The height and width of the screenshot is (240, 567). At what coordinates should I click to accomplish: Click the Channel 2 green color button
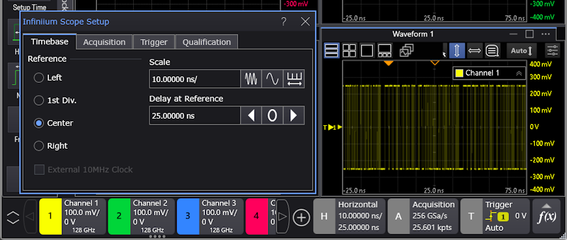click(x=119, y=216)
